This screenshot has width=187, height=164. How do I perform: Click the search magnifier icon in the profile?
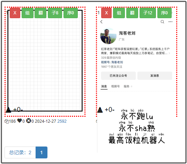(162, 22)
